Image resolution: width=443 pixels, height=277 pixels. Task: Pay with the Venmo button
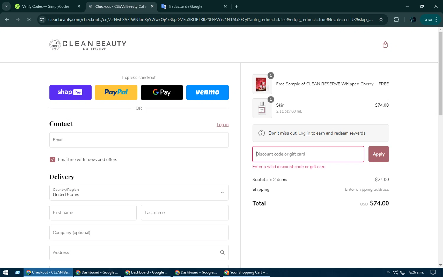207,92
